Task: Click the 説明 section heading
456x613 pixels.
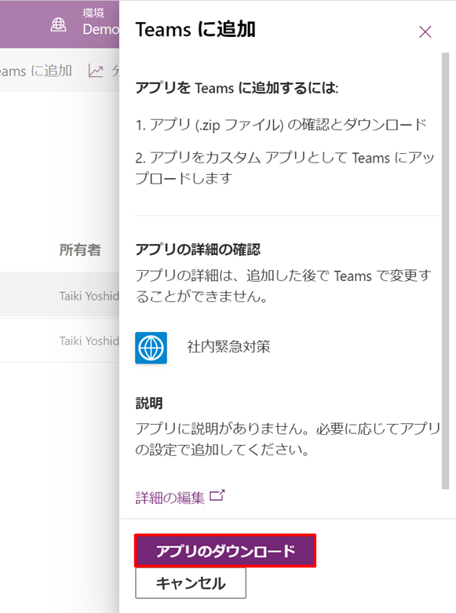Action: 149,403
